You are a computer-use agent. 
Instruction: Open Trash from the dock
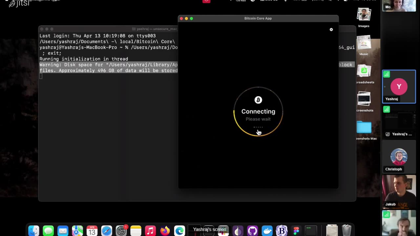(346, 231)
